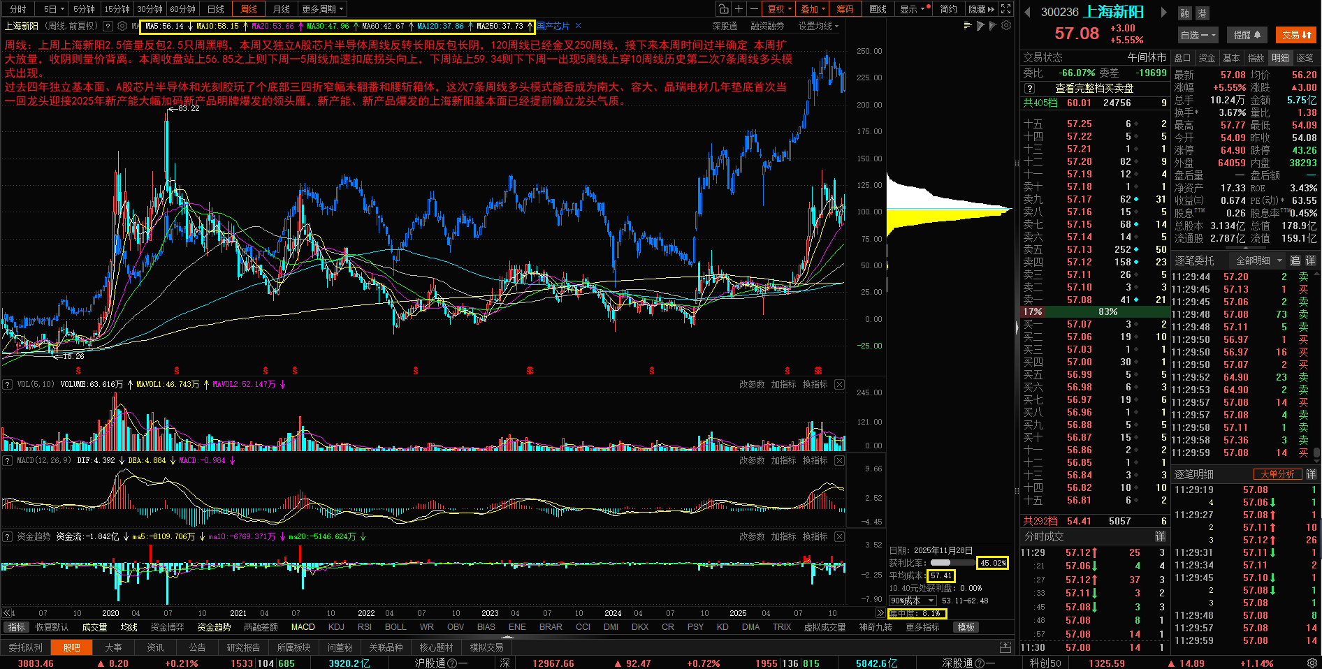Image resolution: width=1322 pixels, height=669 pixels.
Task: Toggle 均线 indicator
Action: coord(129,627)
